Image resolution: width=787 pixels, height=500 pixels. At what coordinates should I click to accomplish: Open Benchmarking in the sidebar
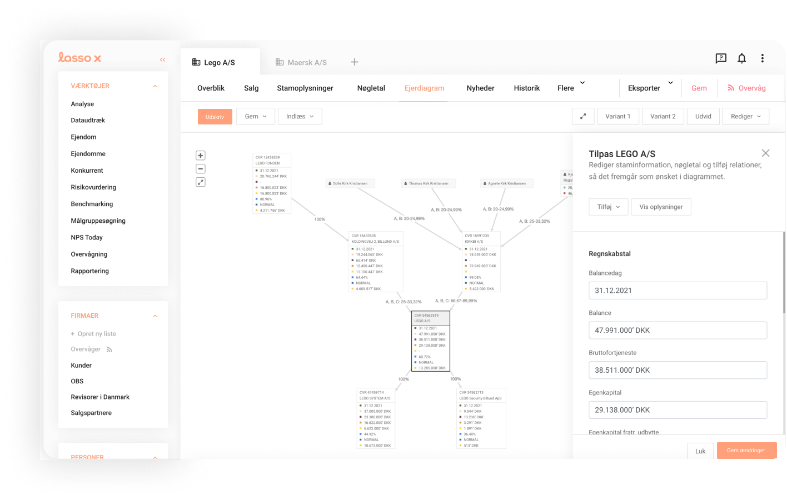click(x=92, y=204)
